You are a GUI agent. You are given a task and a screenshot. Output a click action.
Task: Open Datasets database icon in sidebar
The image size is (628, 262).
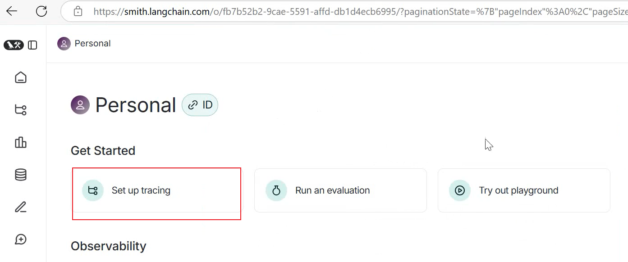pos(21,175)
